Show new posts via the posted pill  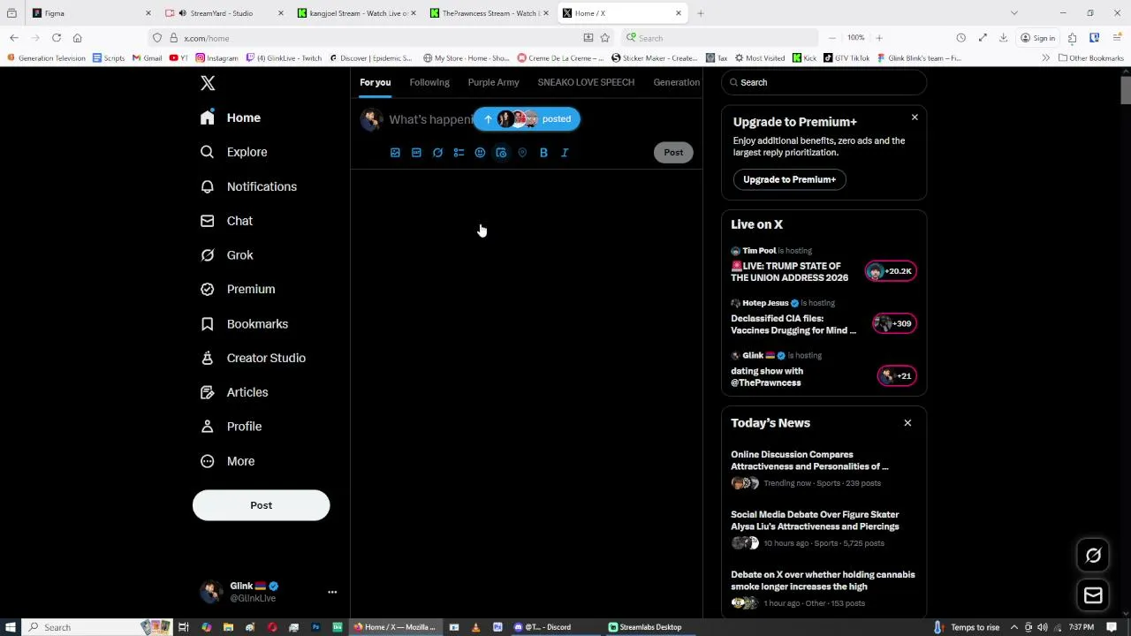pos(527,119)
